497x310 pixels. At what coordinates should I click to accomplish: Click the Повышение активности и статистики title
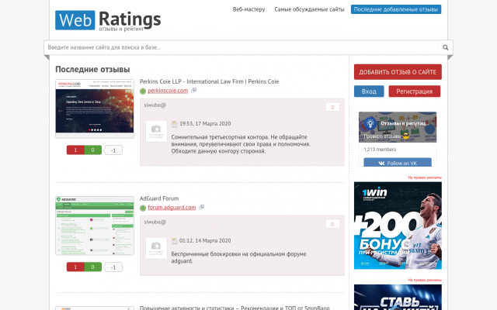[235, 308]
